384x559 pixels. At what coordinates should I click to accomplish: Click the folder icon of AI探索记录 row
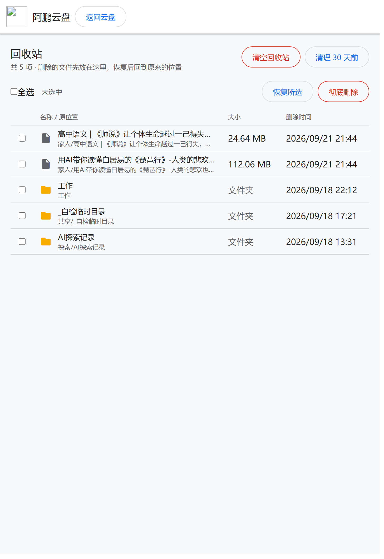[46, 242]
